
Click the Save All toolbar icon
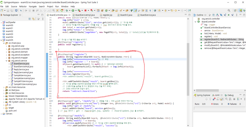click(x=12, y=10)
